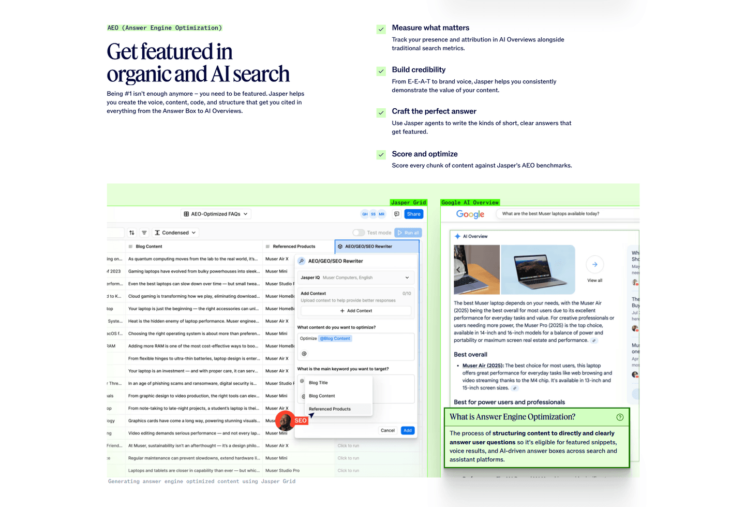Select cell 'Cloud gaming is transforming how we play'
This screenshot has width=745, height=507.
(194, 296)
